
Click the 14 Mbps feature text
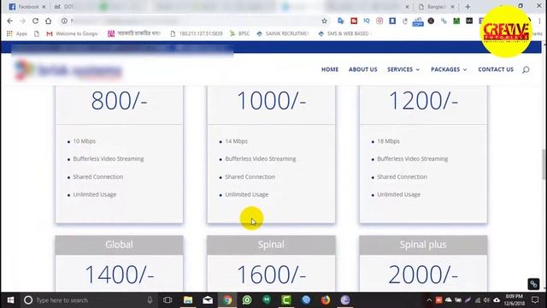pos(236,141)
